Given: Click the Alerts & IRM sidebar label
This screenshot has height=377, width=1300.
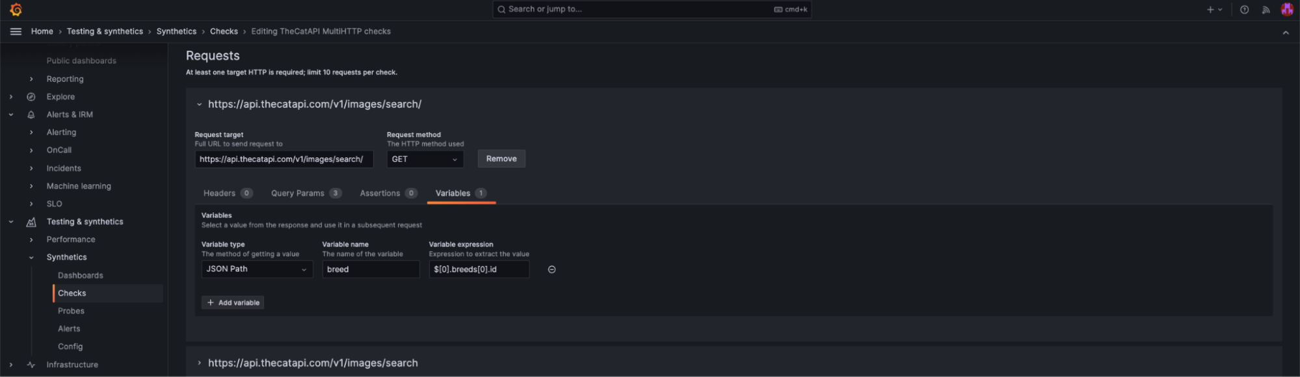Looking at the screenshot, I should point(70,114).
